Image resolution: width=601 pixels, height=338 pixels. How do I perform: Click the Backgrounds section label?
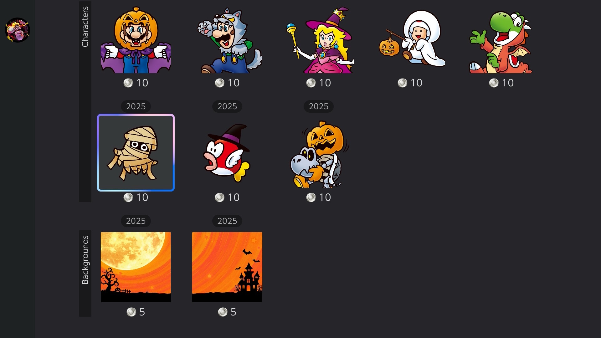tap(85, 260)
